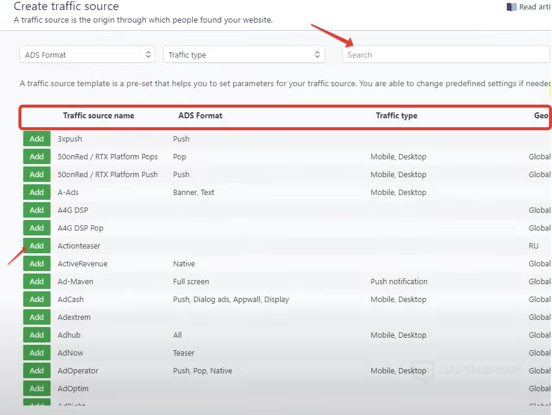Add AdNow teaser source
Image resolution: width=552 pixels, height=415 pixels.
(x=37, y=353)
